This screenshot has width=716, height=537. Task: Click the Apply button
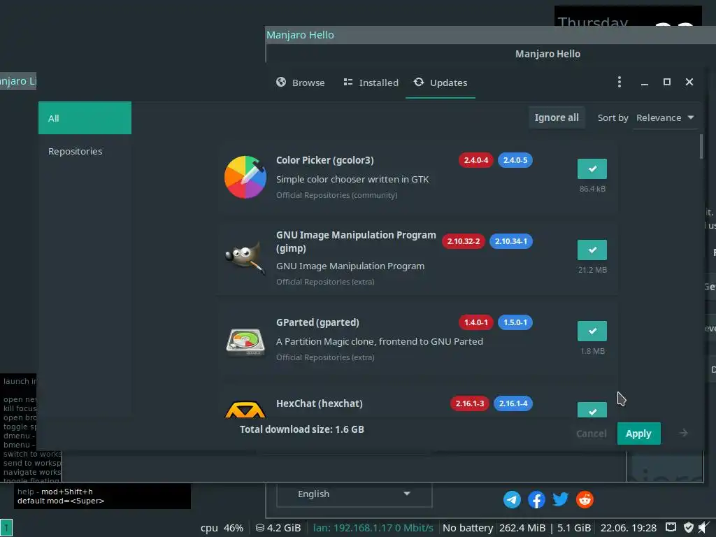point(639,434)
